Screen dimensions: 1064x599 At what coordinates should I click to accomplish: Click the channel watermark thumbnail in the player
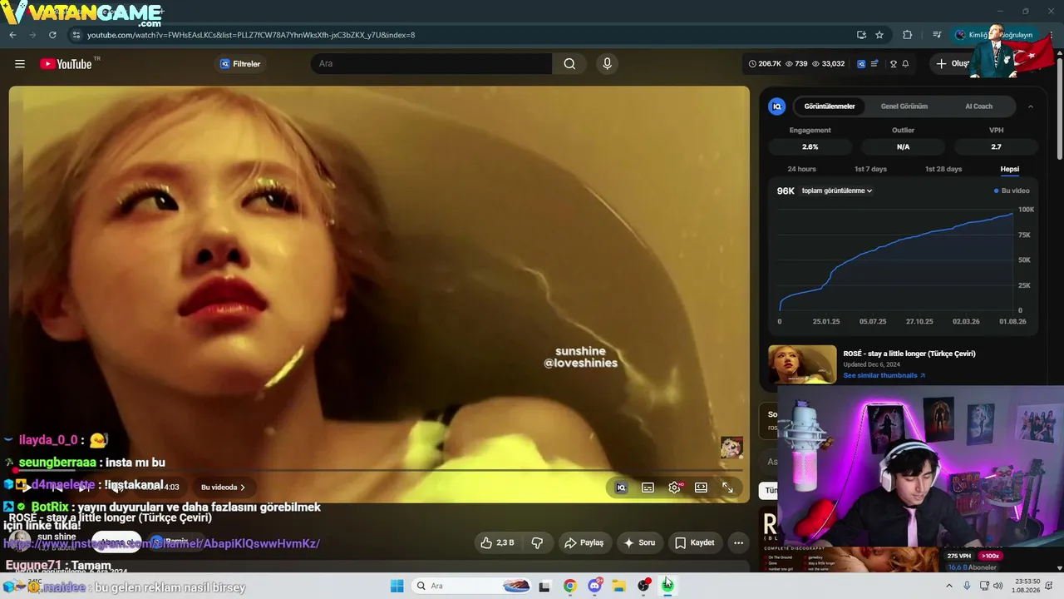point(731,447)
